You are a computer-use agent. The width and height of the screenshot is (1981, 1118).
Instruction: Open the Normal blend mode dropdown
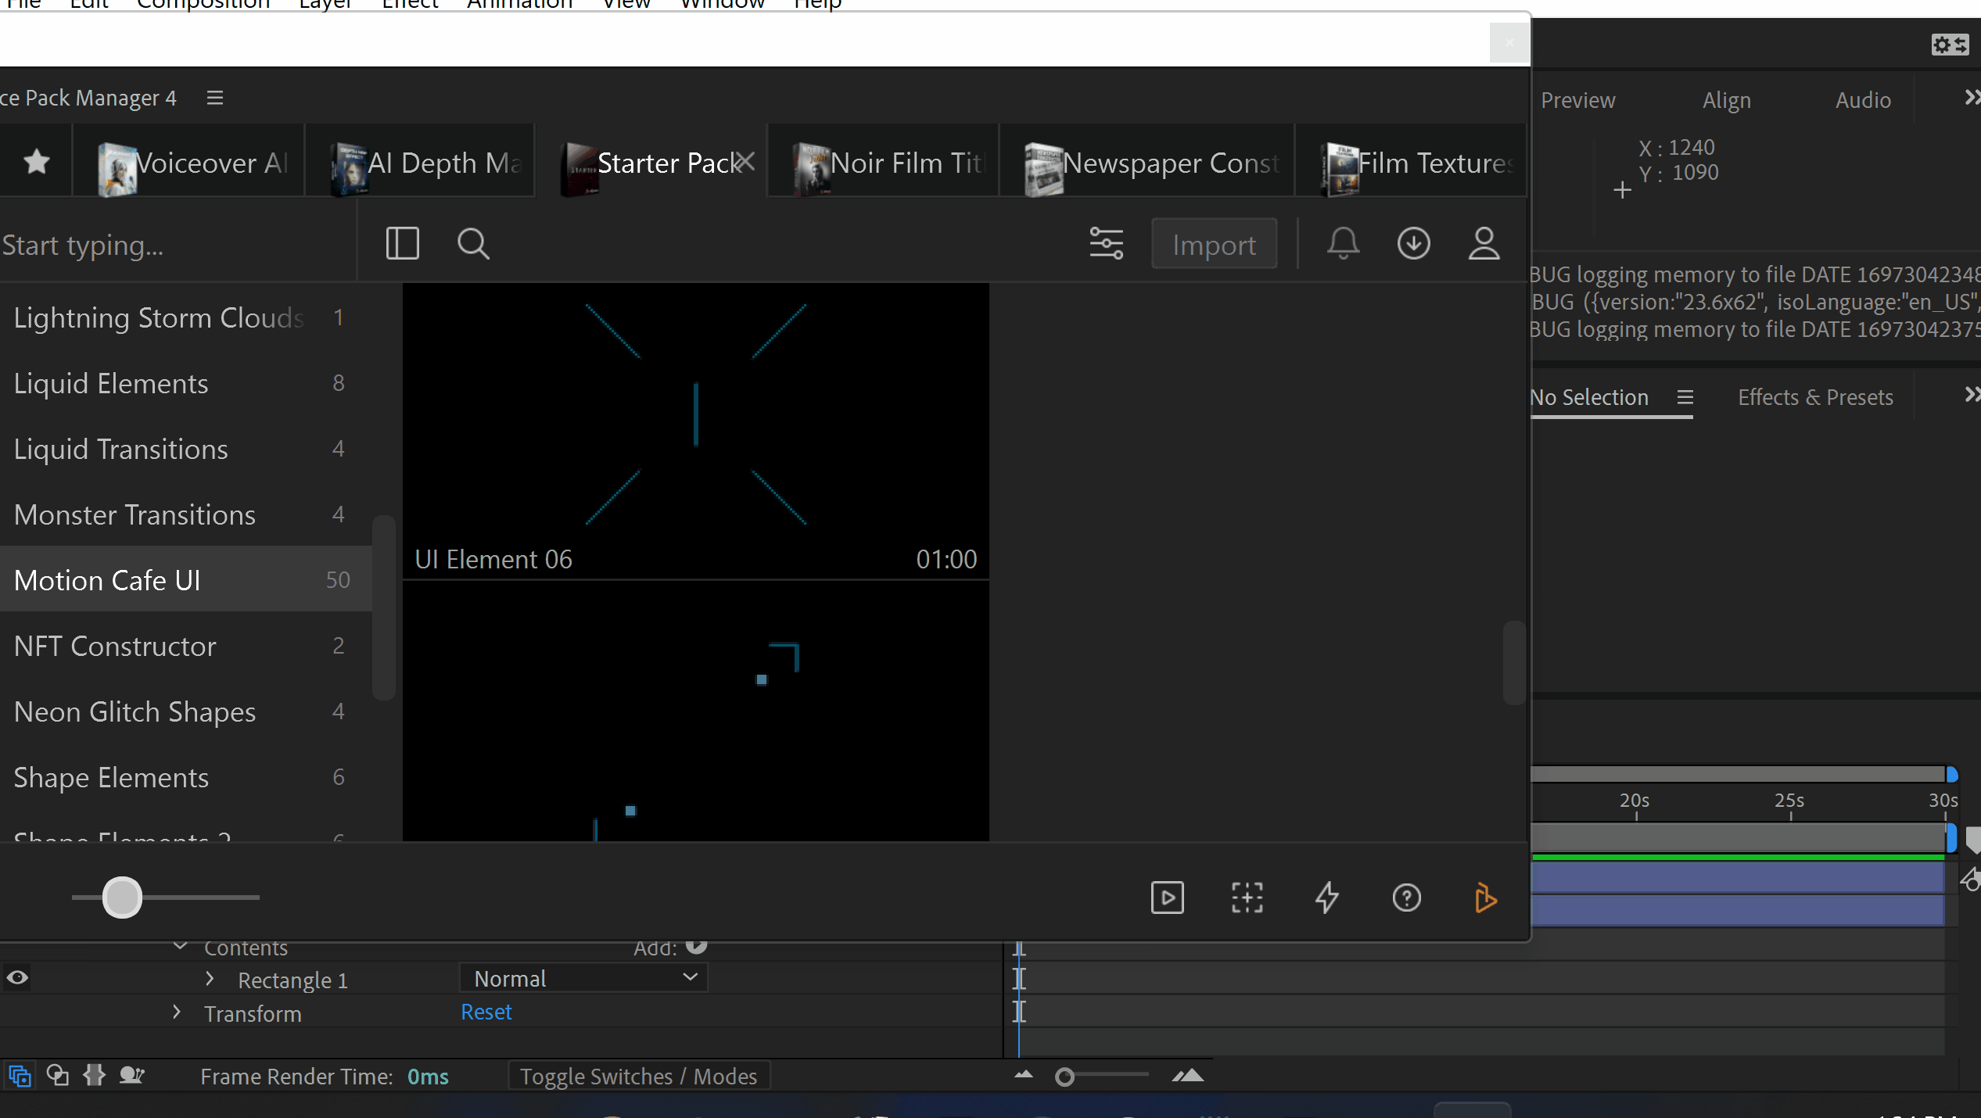583,978
